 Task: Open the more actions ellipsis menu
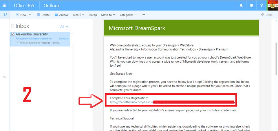click(143, 15)
